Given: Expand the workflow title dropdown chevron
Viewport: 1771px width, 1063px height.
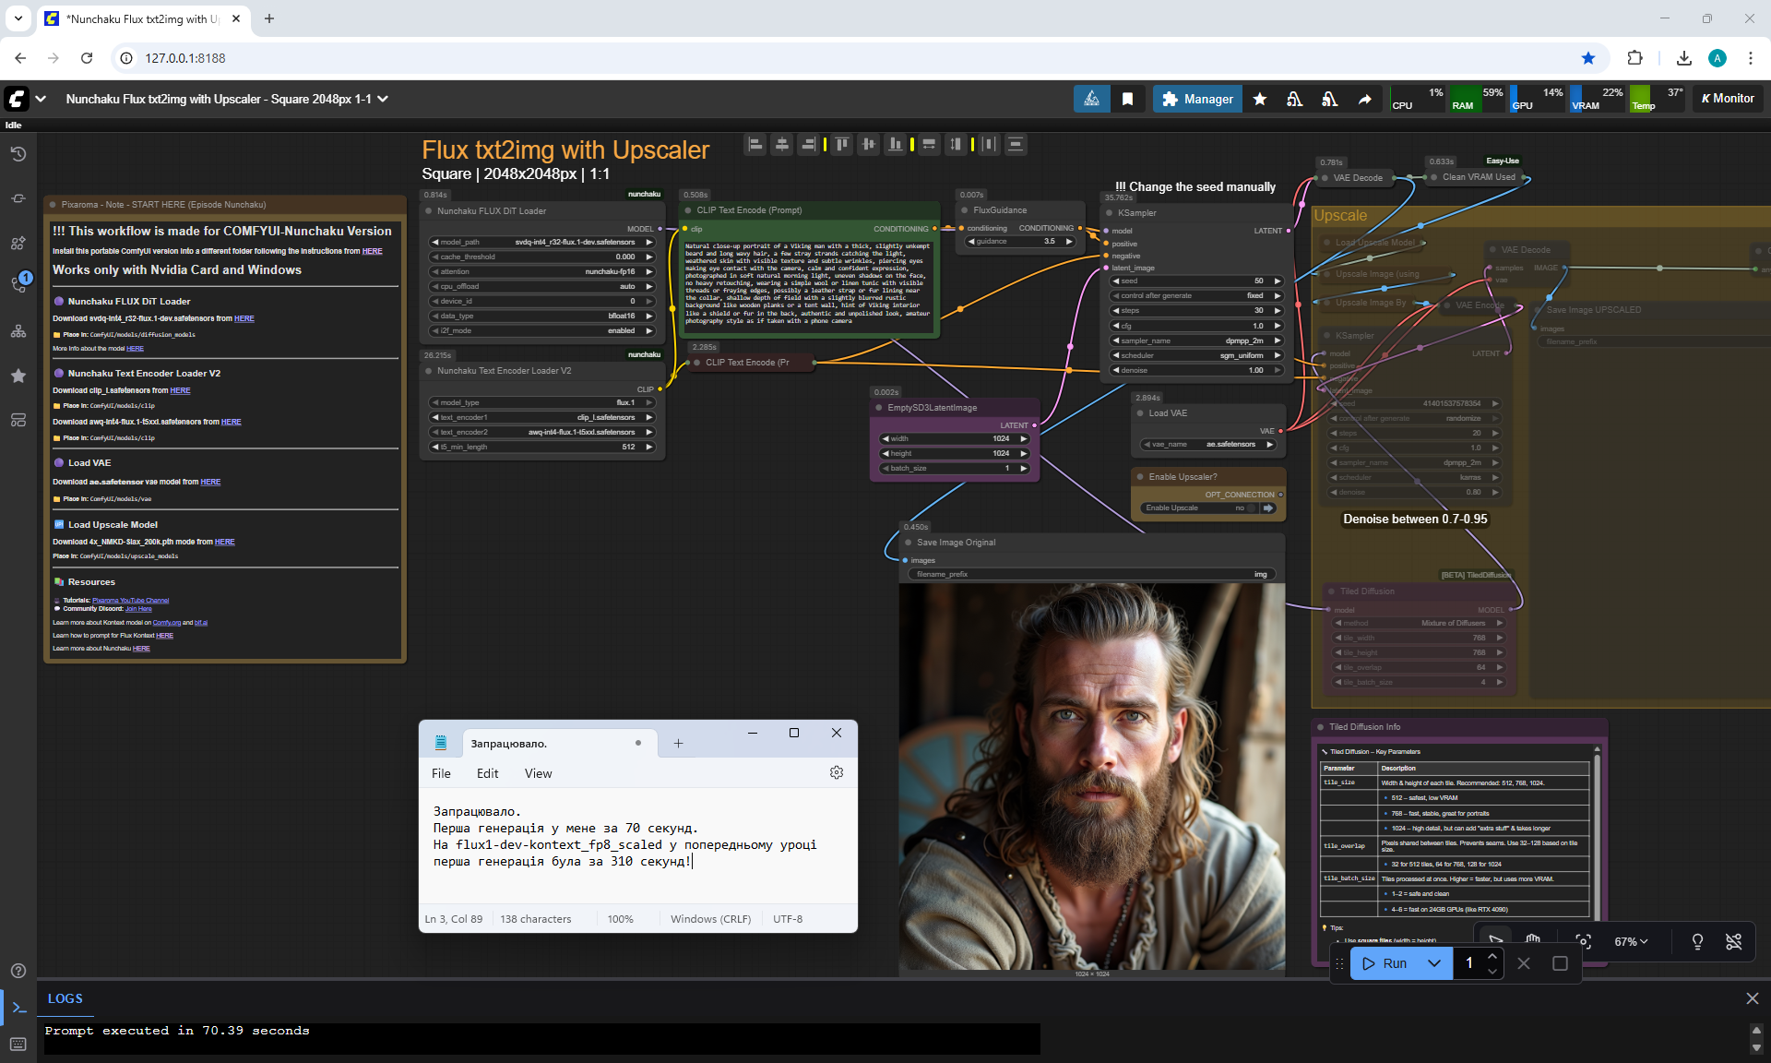Looking at the screenshot, I should tap(383, 99).
